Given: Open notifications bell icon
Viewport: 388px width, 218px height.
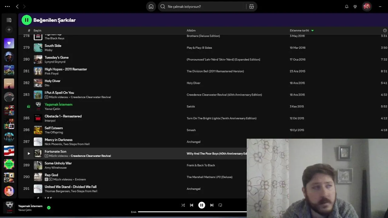Looking at the screenshot, I should [x=347, y=6].
